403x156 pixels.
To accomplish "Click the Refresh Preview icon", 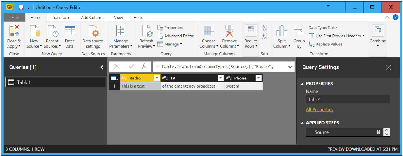I will point(146,31).
